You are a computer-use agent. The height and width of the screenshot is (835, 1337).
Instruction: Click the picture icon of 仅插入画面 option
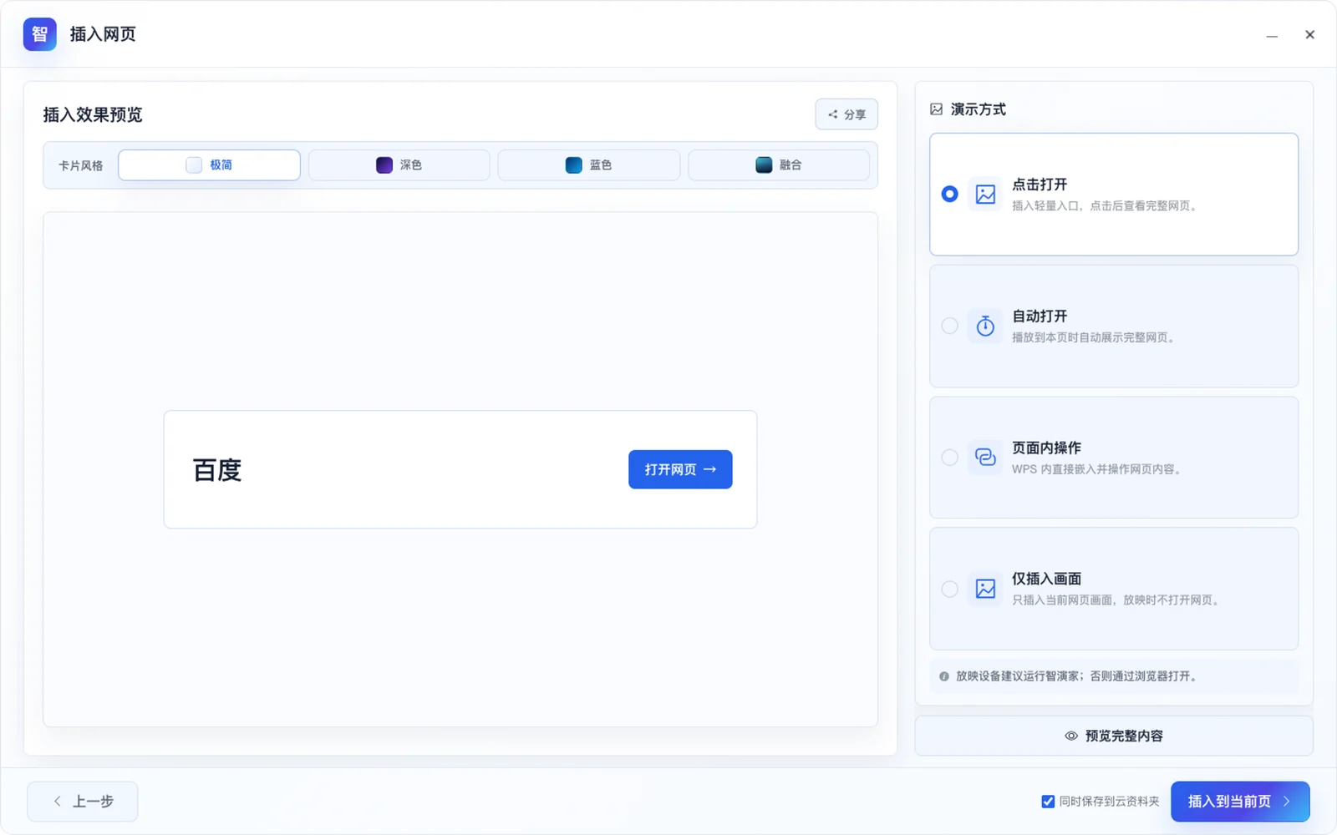pyautogui.click(x=985, y=589)
